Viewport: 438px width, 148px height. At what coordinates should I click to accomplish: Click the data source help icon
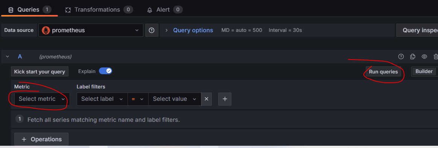point(152,30)
